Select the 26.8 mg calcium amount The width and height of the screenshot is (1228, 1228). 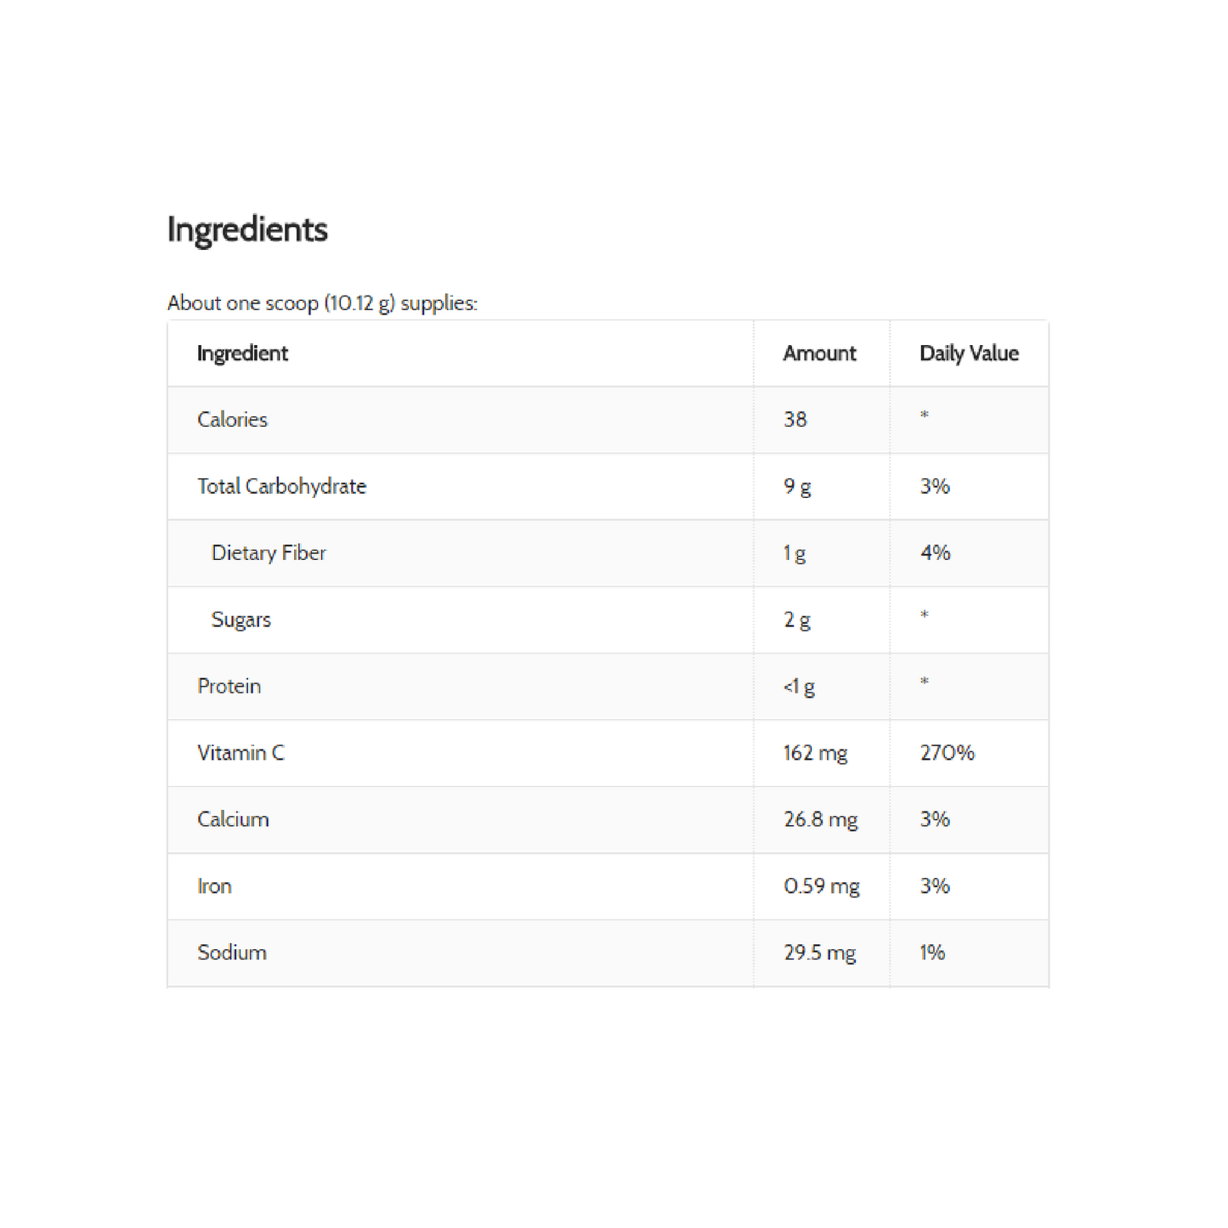click(821, 819)
